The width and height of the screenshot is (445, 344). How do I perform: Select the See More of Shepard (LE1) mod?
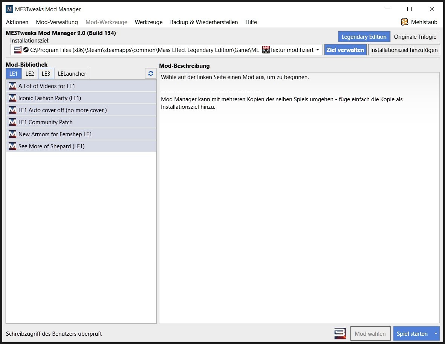(81, 146)
